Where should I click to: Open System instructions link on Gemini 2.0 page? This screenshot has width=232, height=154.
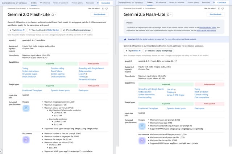(x=30, y=71)
